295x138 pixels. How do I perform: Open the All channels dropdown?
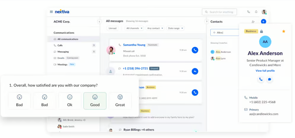pos(134,28)
